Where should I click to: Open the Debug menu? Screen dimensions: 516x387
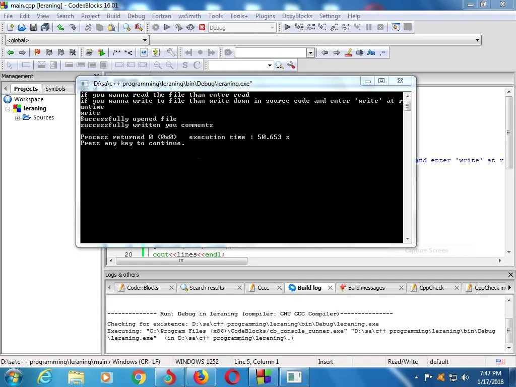[x=136, y=16]
